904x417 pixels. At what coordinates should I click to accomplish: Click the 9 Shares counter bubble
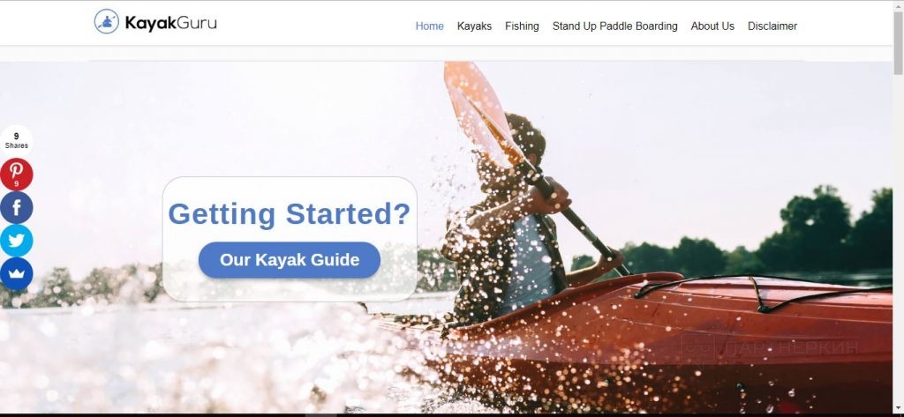tap(16, 140)
